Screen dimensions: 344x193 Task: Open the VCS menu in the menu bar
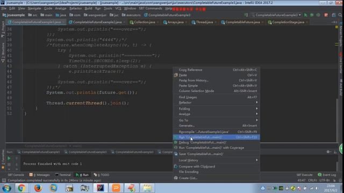click(x=118, y=9)
